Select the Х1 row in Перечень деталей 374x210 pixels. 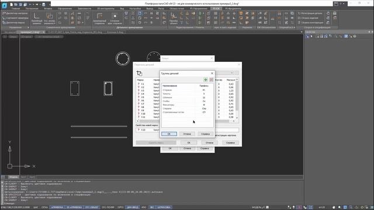coord(148,84)
